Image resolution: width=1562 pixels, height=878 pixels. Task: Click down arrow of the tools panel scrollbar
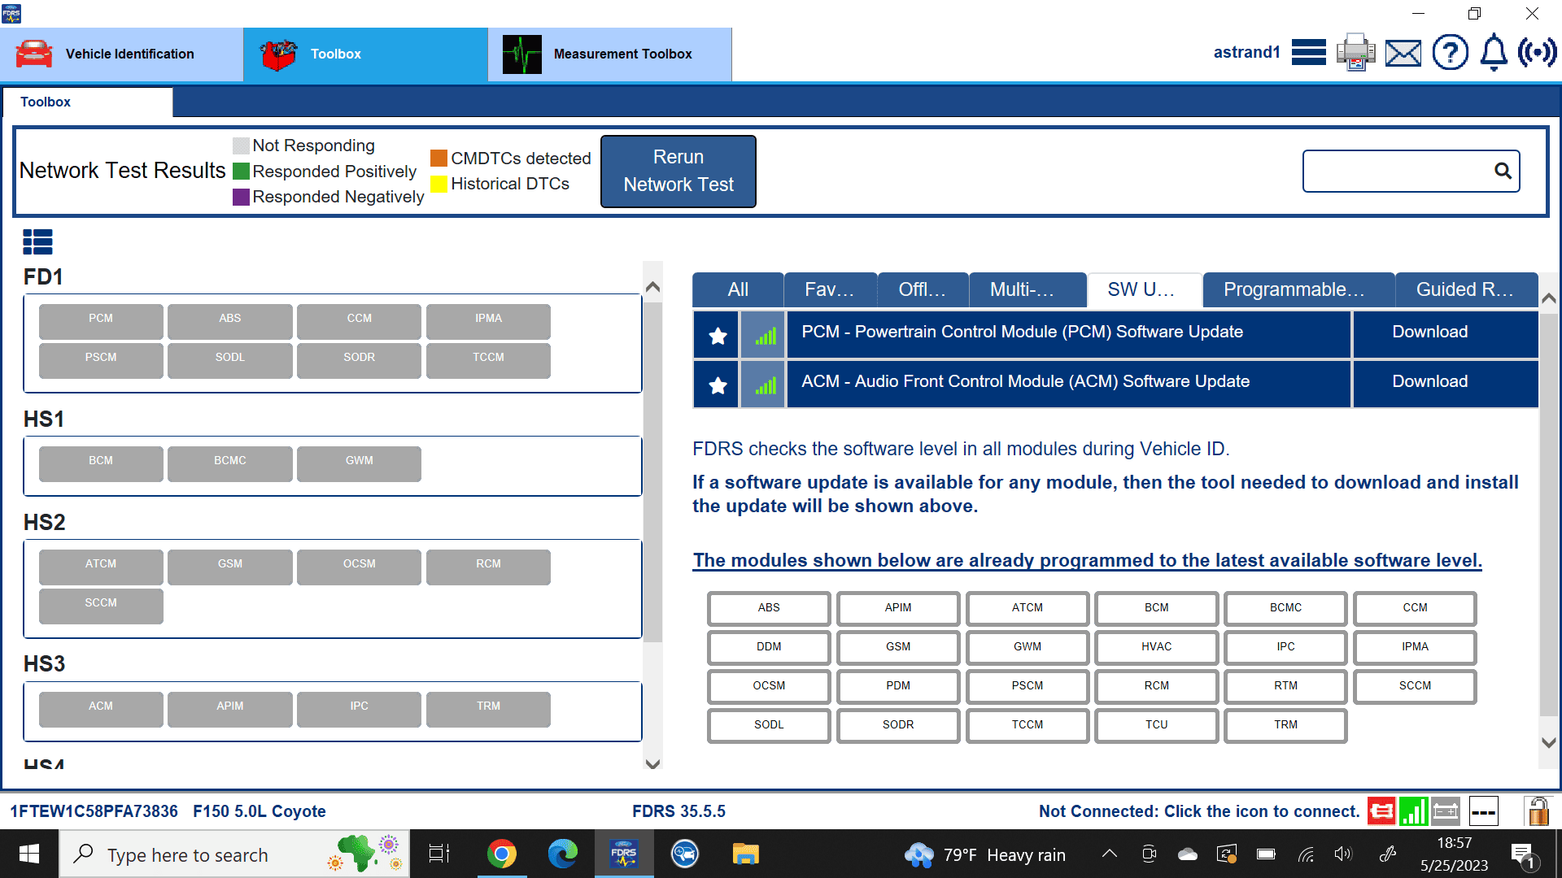click(1549, 742)
